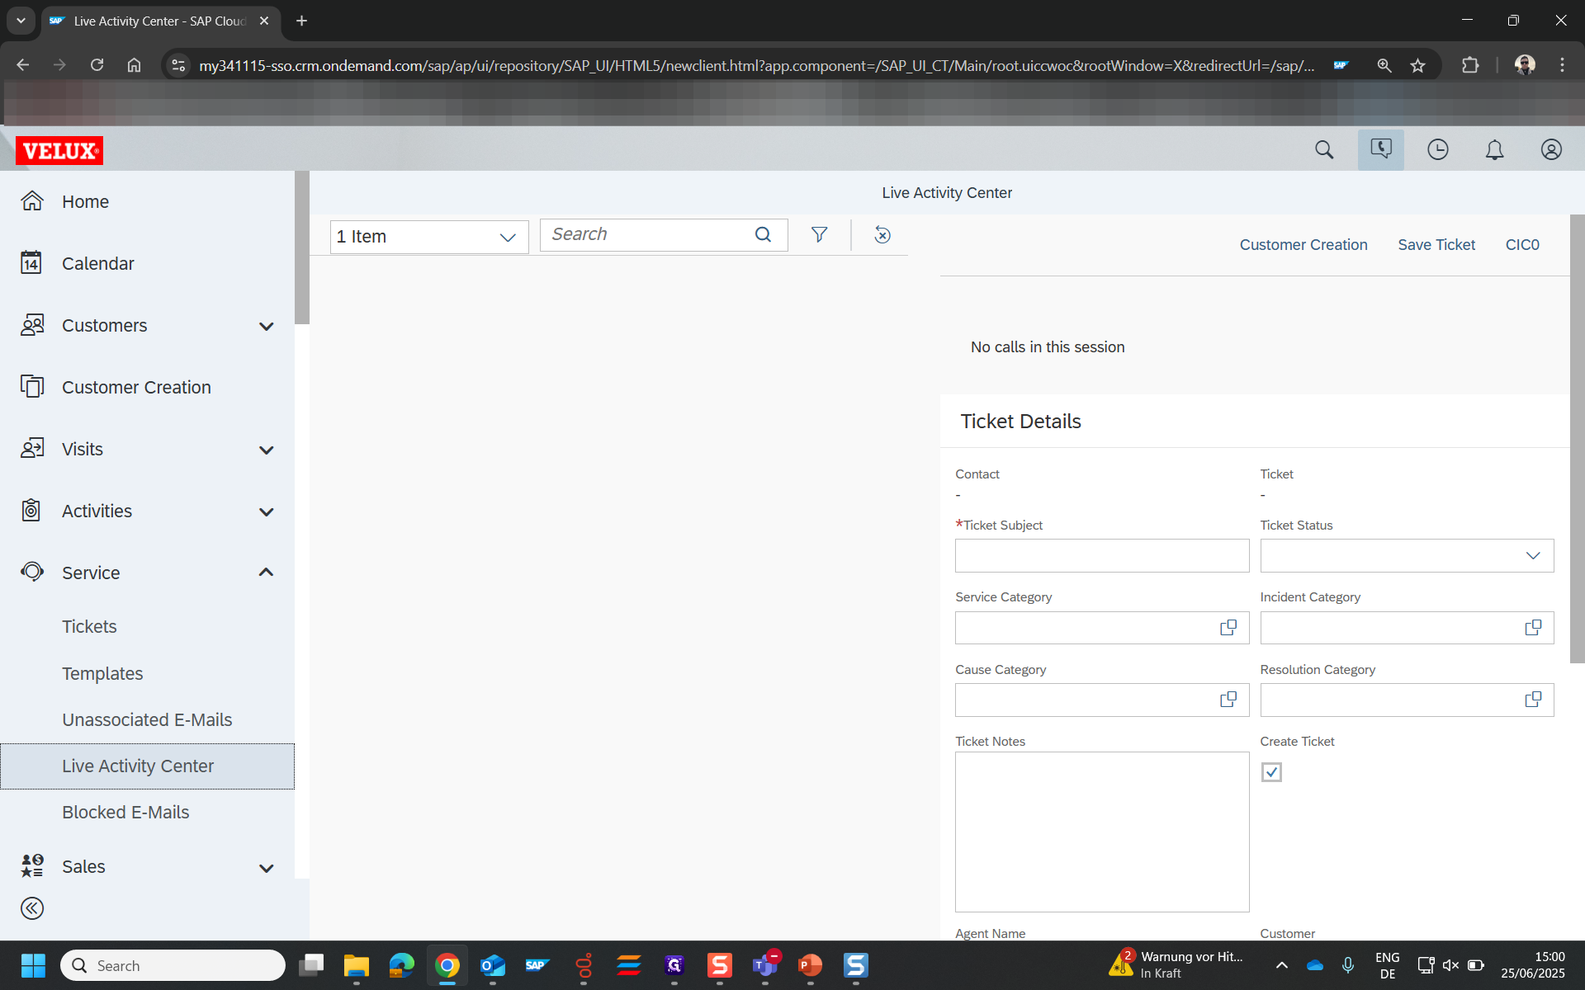This screenshot has height=990, width=1585.
Task: Click the Live Activity Center browser tab
Action: pyautogui.click(x=160, y=21)
